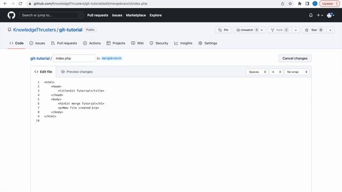Screen dimensions: 342x192
Task: Click the closing </html> line
Action: [50, 116]
